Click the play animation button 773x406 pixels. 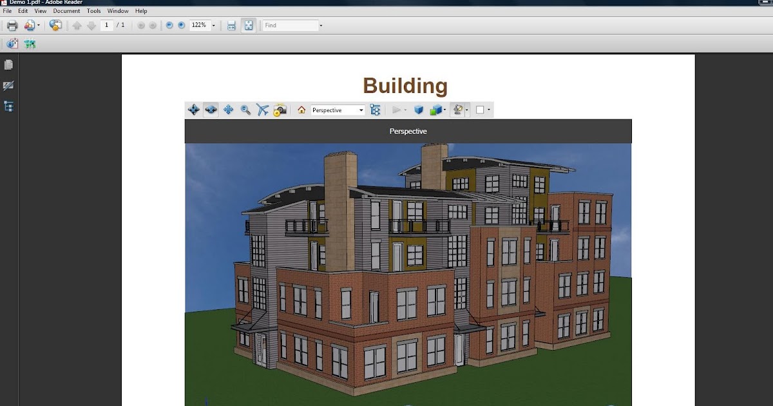(396, 110)
